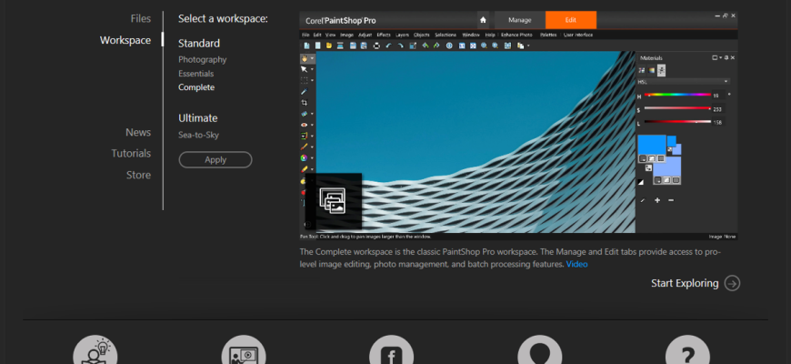
Task: Open the Video link in the description
Action: [x=576, y=264]
